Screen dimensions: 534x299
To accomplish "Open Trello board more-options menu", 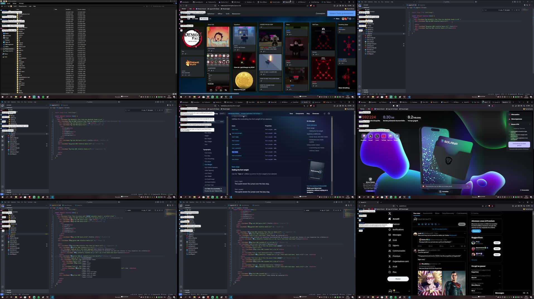I will click(353, 19).
